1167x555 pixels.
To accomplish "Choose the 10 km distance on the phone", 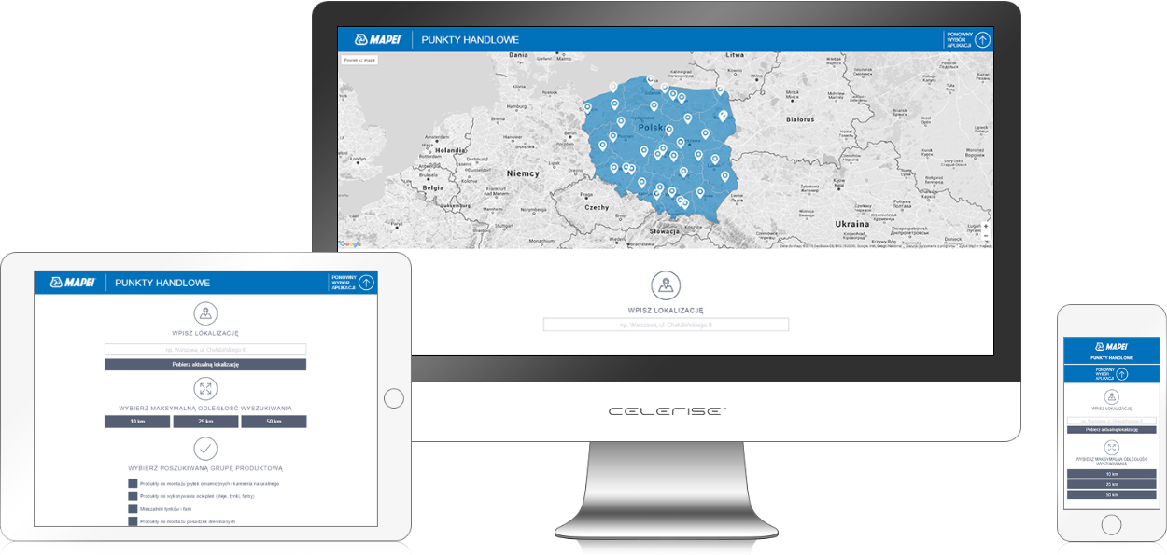I will click(x=1111, y=474).
